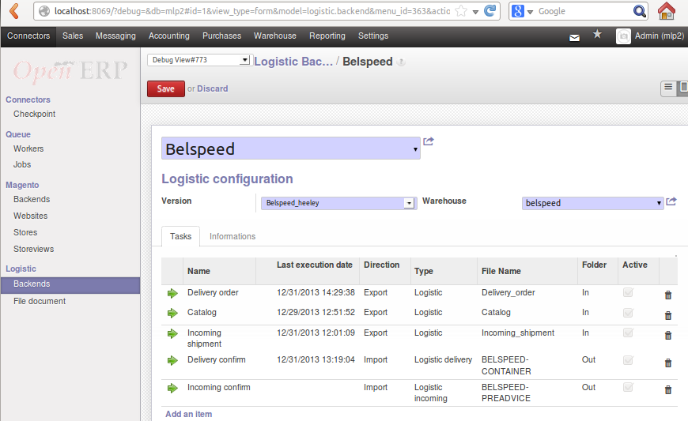This screenshot has height=421, width=688.
Task: Open Debug View#773 dropdown
Action: coord(198,60)
